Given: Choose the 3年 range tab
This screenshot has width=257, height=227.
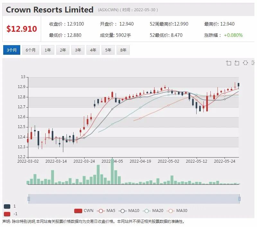Looking at the screenshot, I should tap(78, 50).
